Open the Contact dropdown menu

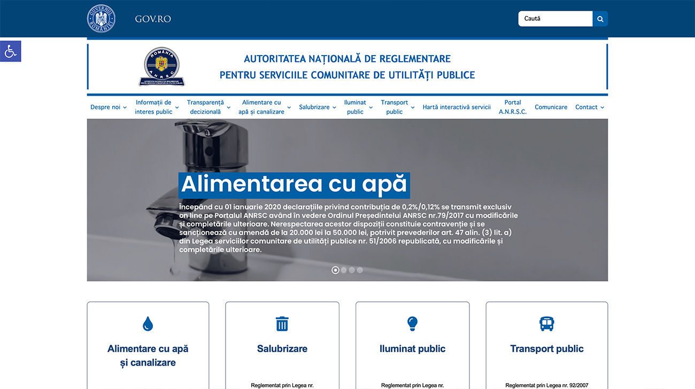pos(589,107)
